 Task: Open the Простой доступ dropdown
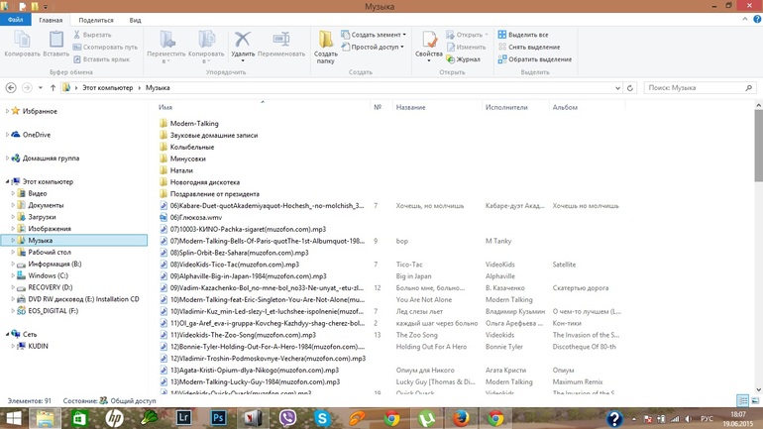(377, 47)
